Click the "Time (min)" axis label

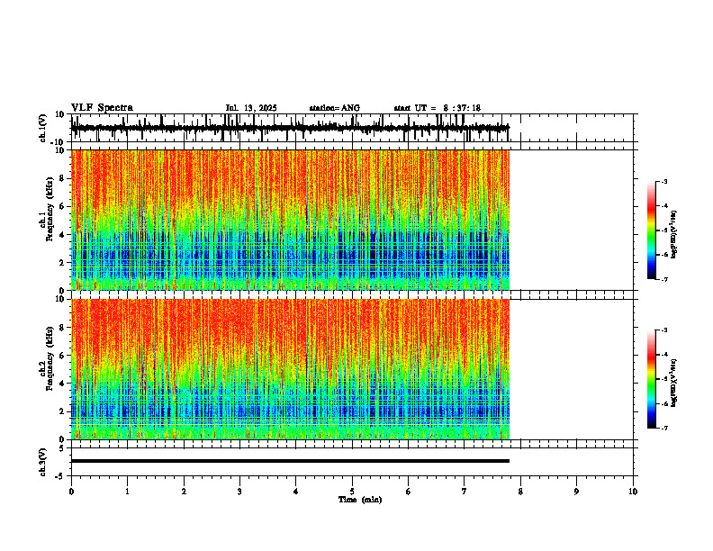(360, 500)
